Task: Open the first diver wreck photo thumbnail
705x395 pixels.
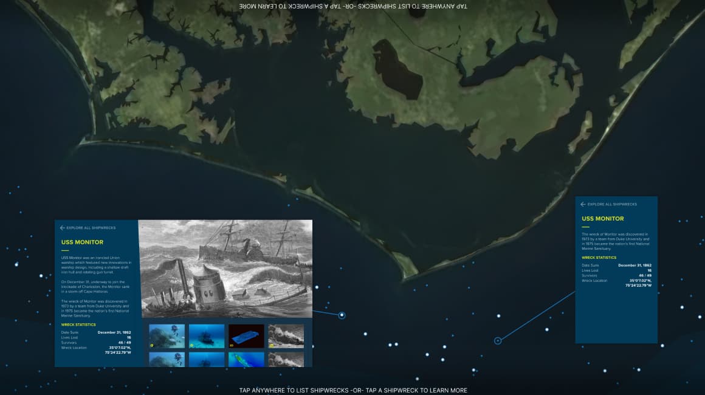Action: click(167, 335)
